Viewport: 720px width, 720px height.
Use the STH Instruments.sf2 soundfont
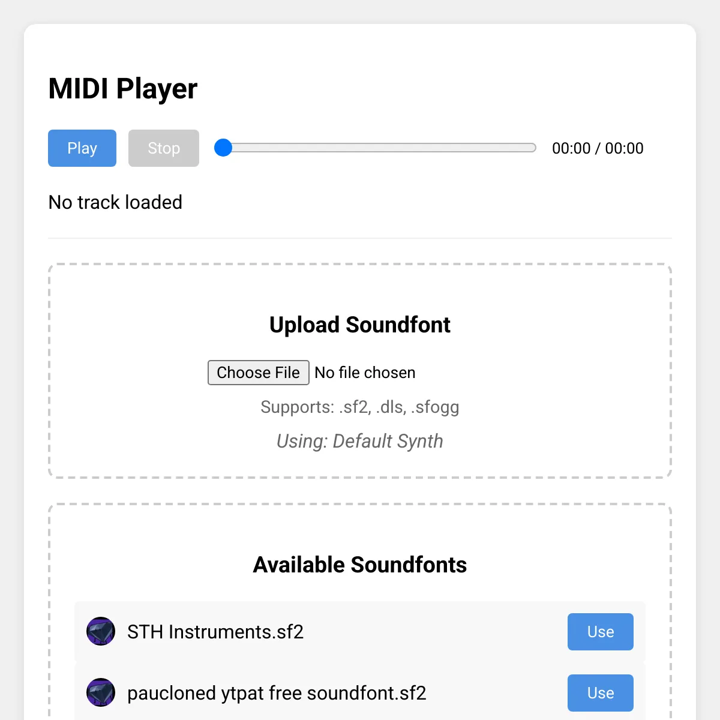tap(600, 632)
